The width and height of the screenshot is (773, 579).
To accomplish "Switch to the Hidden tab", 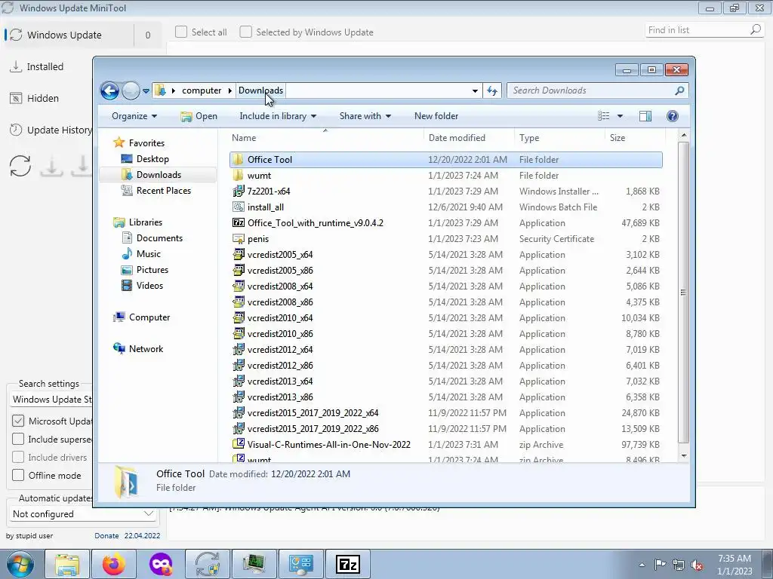I will tap(43, 99).
